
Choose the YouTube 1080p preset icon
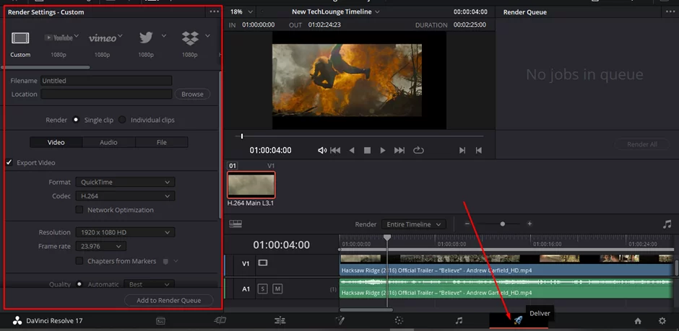point(59,38)
